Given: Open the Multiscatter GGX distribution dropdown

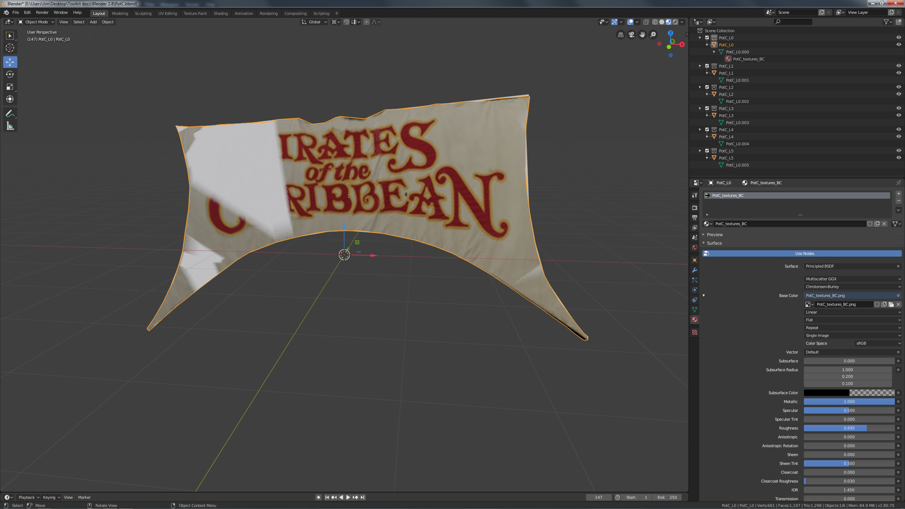Looking at the screenshot, I should click(x=853, y=279).
